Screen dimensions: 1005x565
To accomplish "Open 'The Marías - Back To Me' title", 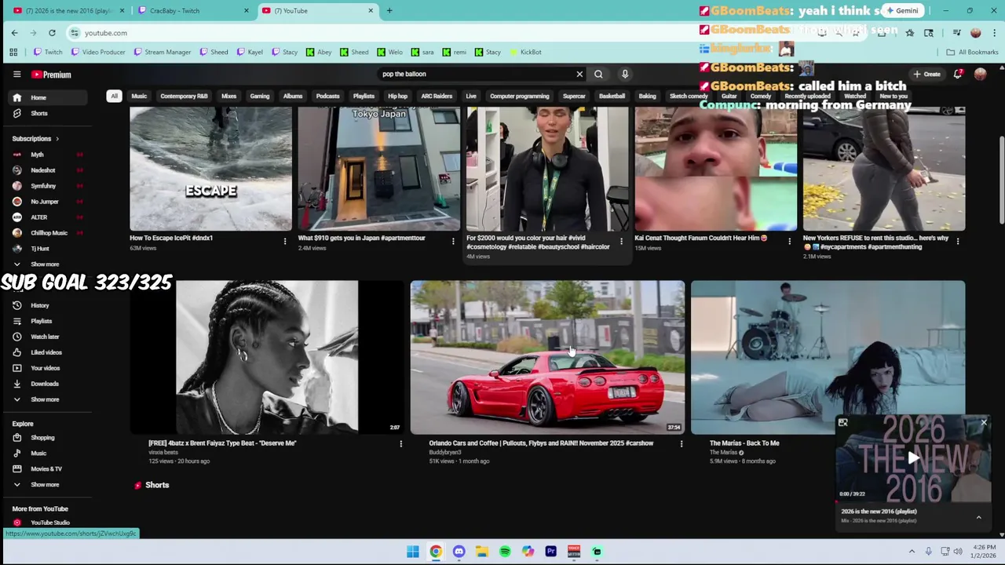I will pyautogui.click(x=744, y=443).
